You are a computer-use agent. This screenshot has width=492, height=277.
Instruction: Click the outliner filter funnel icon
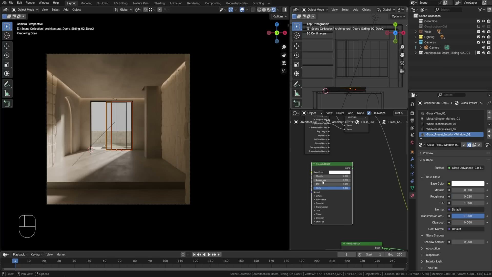tap(480, 9)
